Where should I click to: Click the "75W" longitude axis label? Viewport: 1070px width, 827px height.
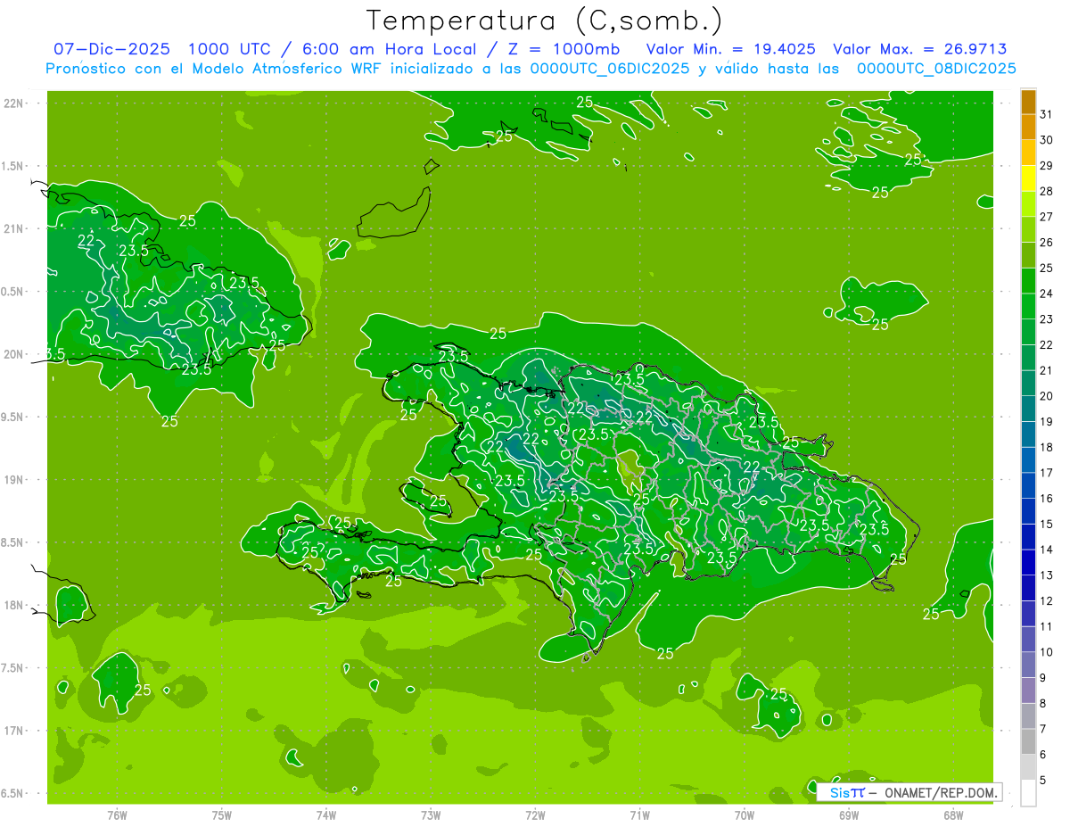click(222, 815)
